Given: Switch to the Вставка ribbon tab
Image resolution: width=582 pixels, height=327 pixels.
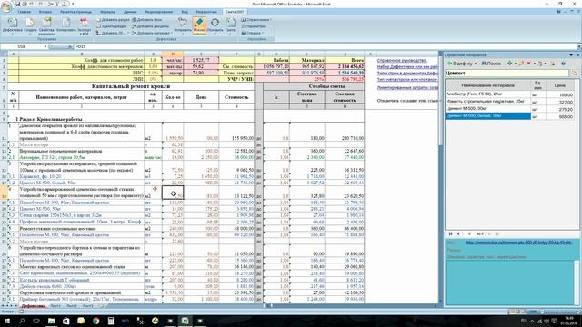Looking at the screenshot, I should (x=45, y=12).
